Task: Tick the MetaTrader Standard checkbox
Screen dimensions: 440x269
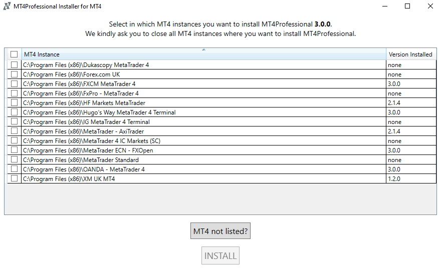Action: click(15, 160)
